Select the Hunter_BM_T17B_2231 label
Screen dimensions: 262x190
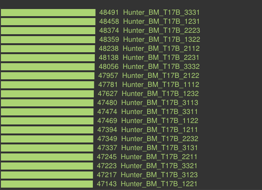click(161, 57)
